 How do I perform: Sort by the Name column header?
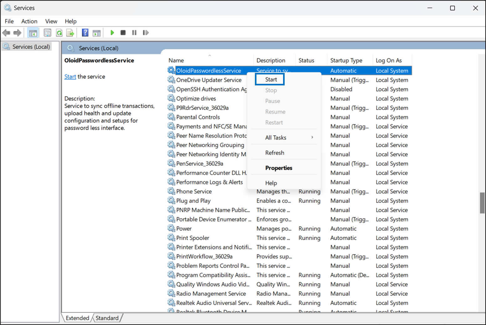(209, 60)
